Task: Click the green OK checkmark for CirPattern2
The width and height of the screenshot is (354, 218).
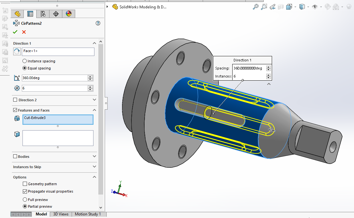Action: tap(15, 32)
